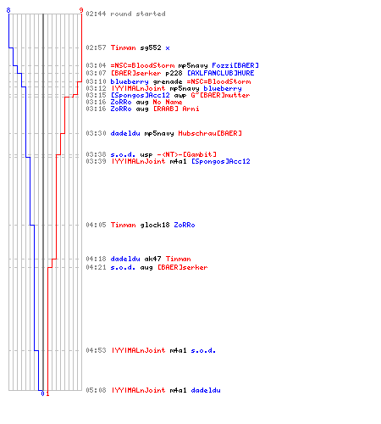This screenshot has width=381, height=424.
Task: Click the 'No Name' victim entry
Action: pos(168,102)
